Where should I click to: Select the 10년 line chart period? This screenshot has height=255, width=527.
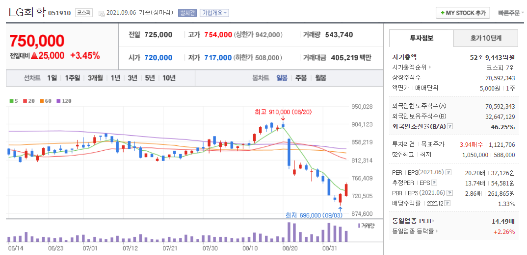pos(169,78)
